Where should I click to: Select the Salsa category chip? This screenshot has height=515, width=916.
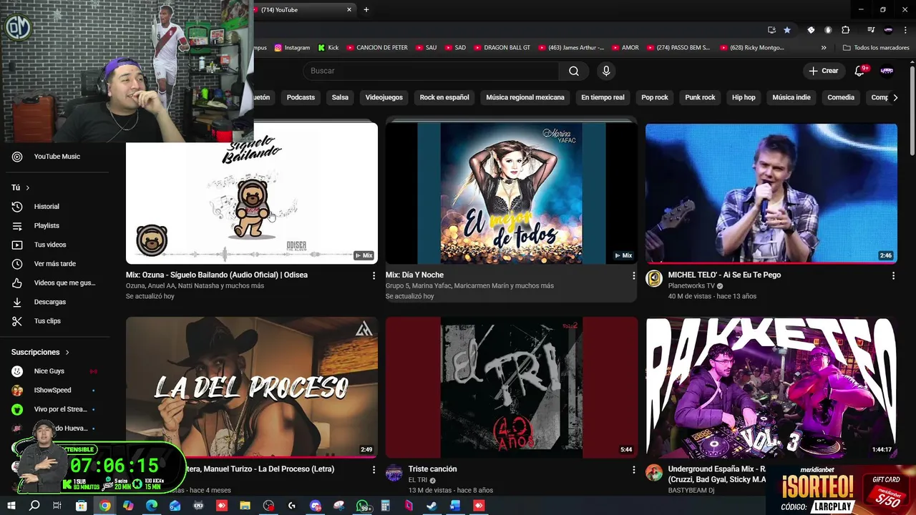(x=340, y=97)
